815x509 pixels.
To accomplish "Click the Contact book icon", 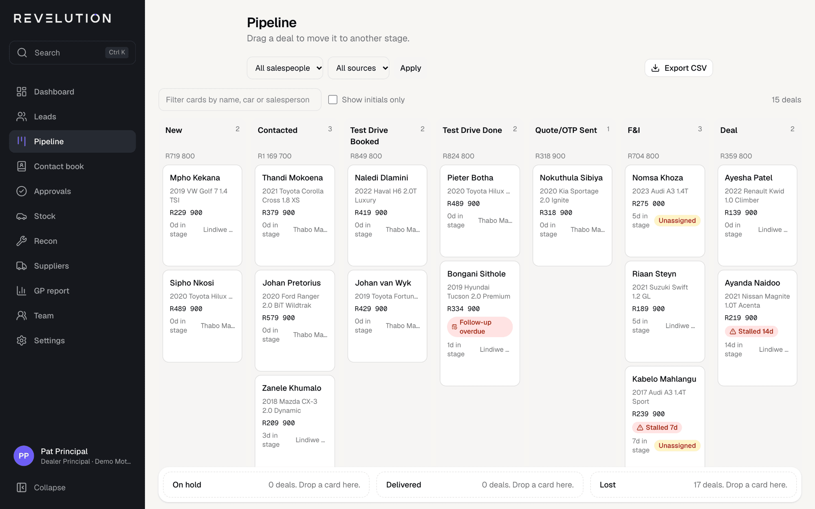I will [x=22, y=166].
